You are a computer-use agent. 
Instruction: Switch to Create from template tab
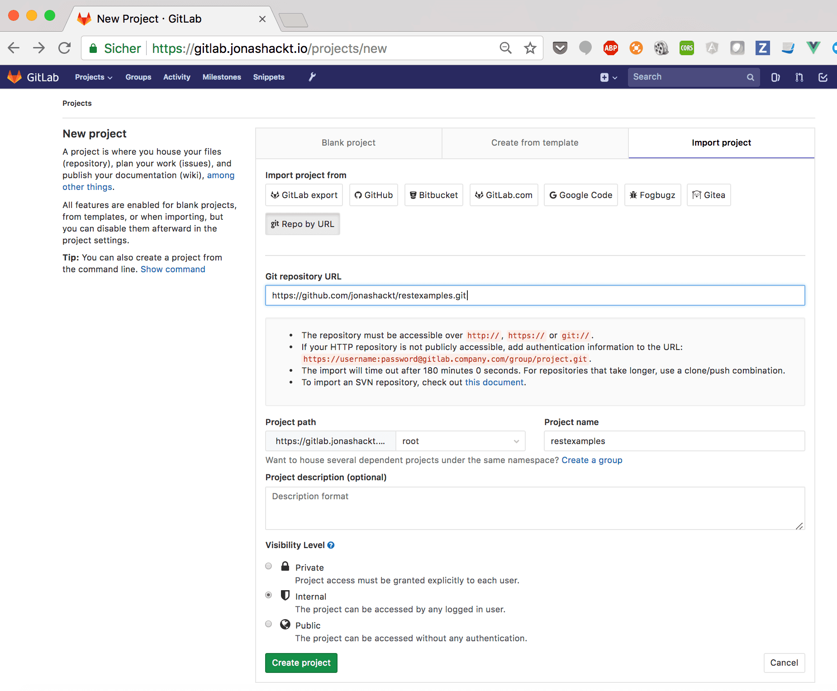click(x=535, y=143)
